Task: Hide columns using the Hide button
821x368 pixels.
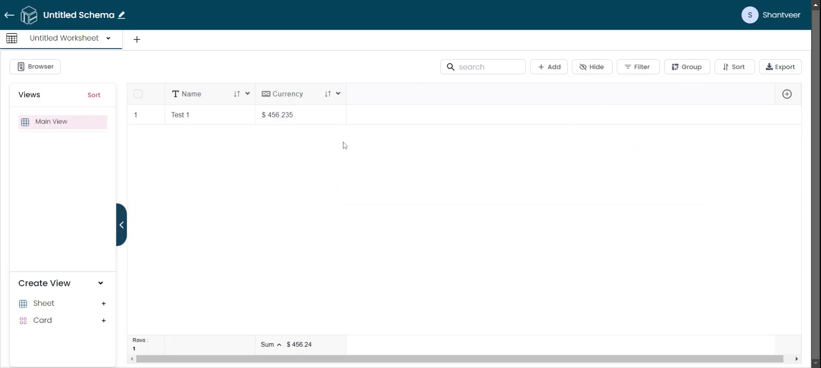Action: point(592,67)
